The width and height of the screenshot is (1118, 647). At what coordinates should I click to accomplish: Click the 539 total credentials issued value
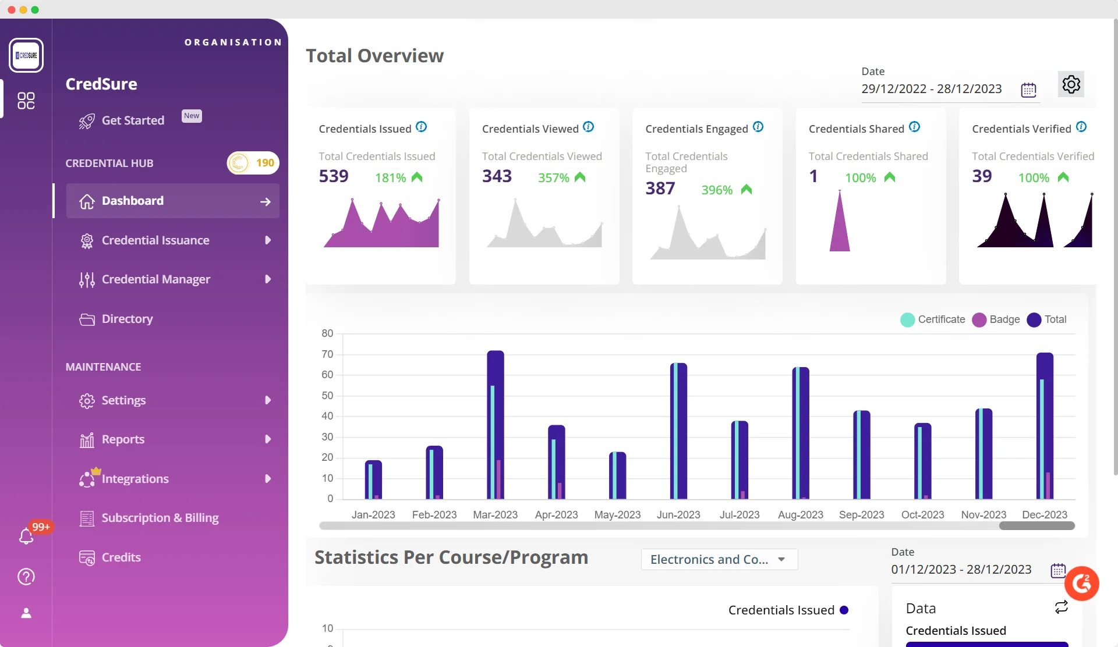334,176
